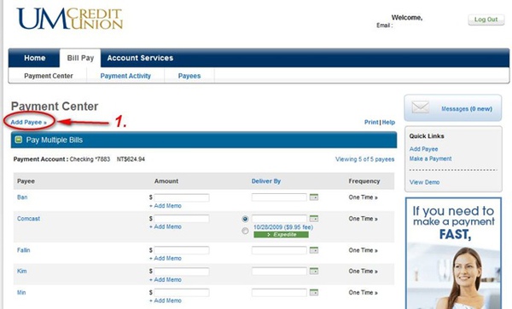Click Add Memo for Fallin
This screenshot has width=512, height=309.
click(x=166, y=258)
